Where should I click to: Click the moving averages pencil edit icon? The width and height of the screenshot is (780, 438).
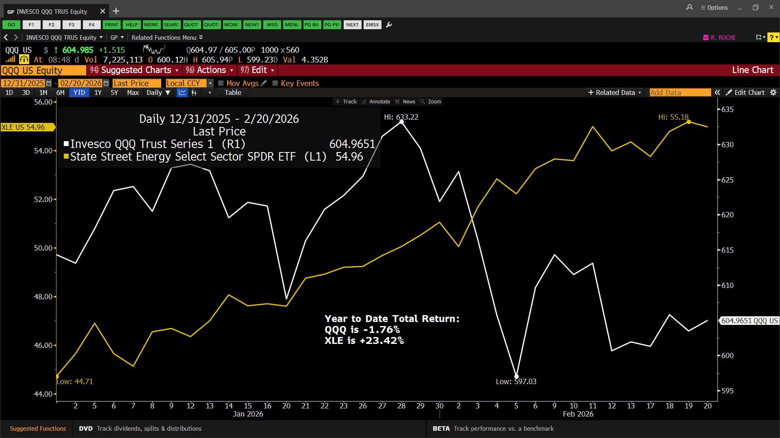coord(264,83)
